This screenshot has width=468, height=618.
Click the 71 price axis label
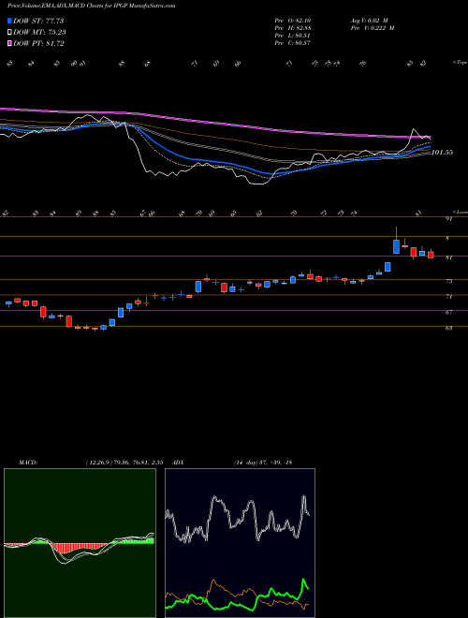tap(448, 297)
